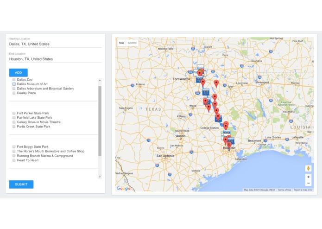Click the Street View pegman icon

(308, 168)
